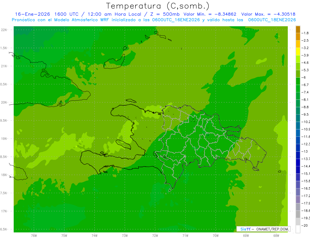Click the 72W longitude axis label

click(155, 236)
